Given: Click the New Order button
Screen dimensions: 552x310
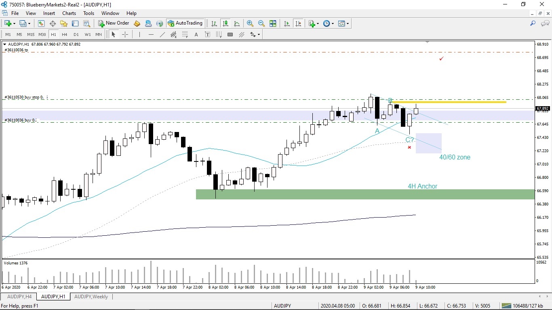Looking at the screenshot, I should pyautogui.click(x=114, y=23).
